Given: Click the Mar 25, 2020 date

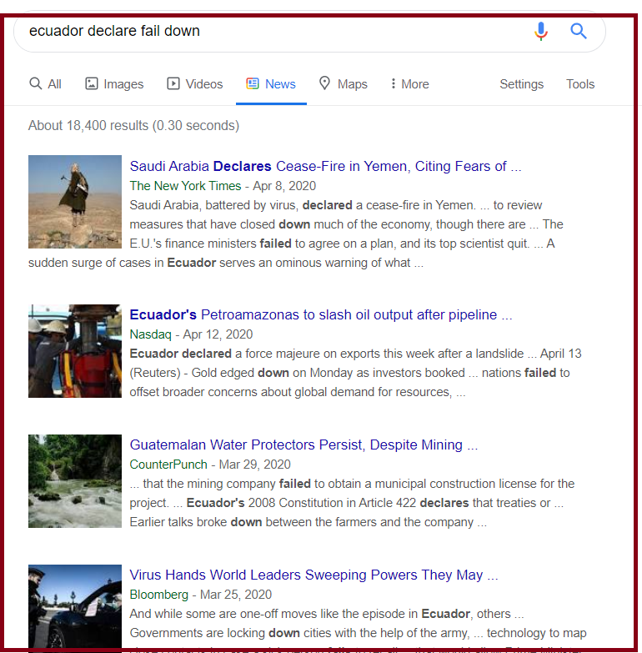Looking at the screenshot, I should 236,595.
